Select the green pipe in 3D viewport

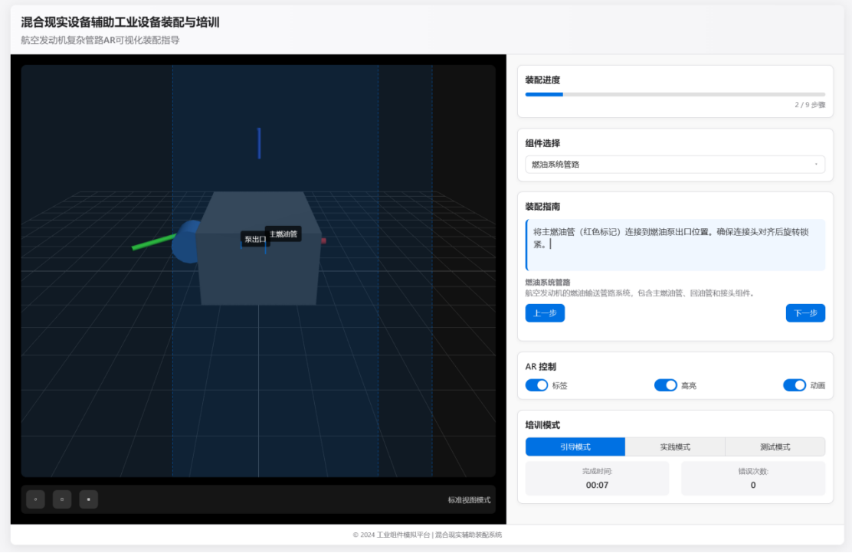(x=154, y=242)
